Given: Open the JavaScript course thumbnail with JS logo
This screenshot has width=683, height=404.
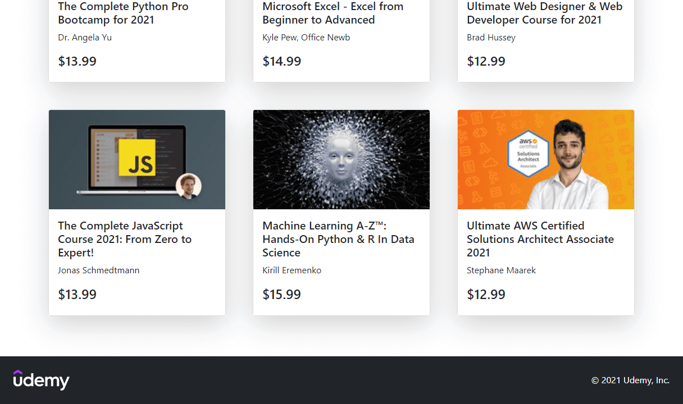Looking at the screenshot, I should 137,159.
